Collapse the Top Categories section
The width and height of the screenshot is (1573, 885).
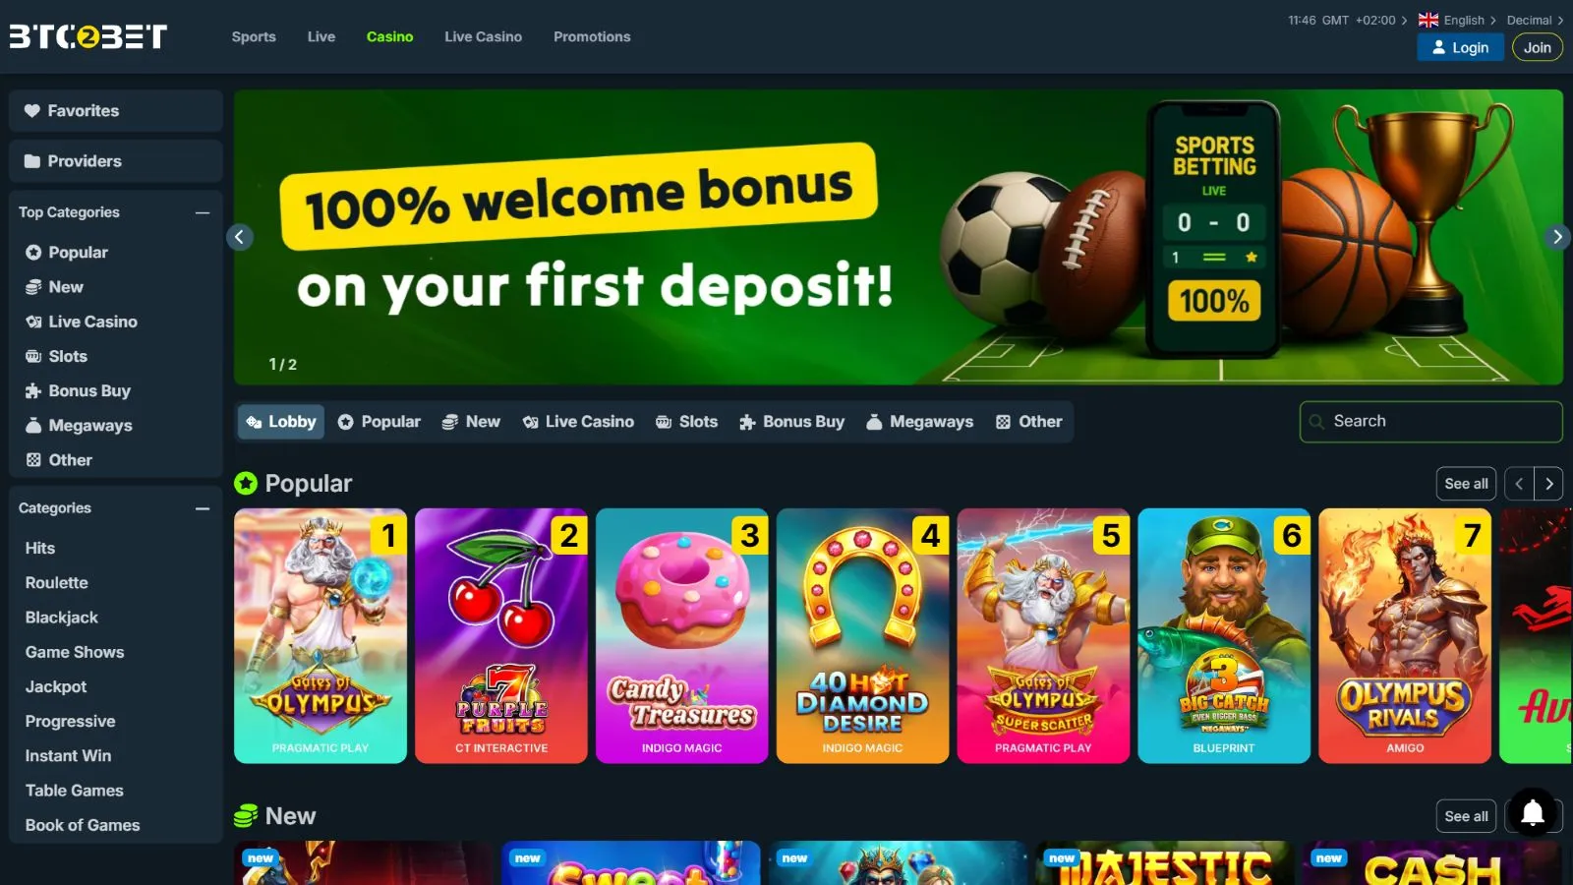point(203,212)
